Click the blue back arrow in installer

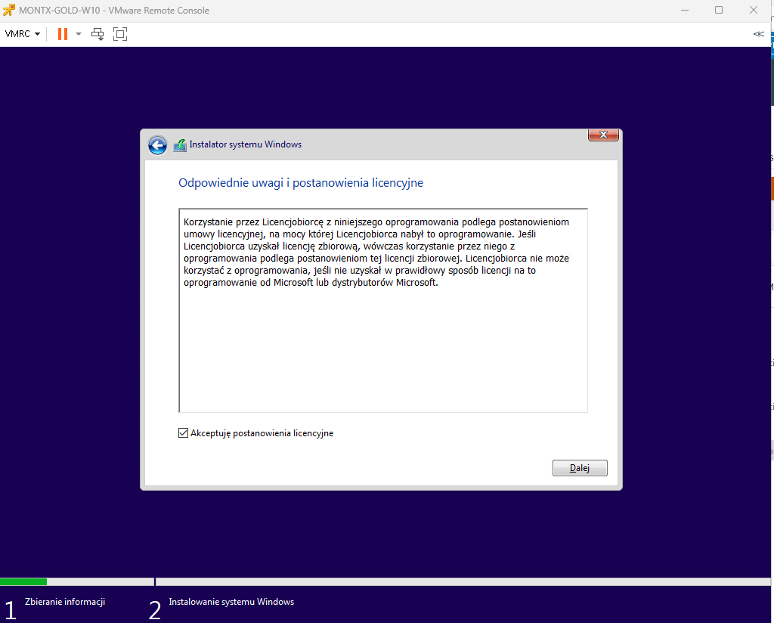157,145
